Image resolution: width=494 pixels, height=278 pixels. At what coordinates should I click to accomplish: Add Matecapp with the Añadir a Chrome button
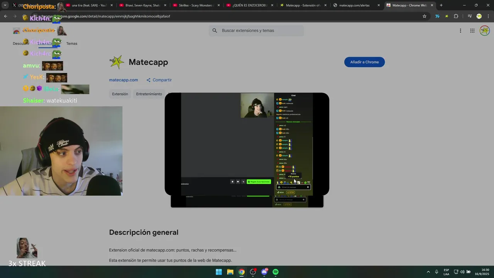(x=364, y=62)
